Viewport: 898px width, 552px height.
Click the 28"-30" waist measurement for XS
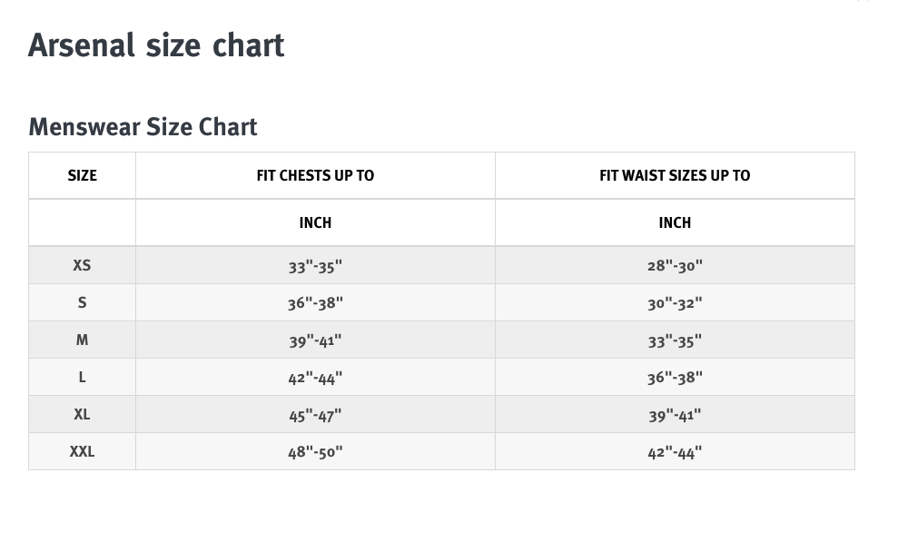pos(675,266)
